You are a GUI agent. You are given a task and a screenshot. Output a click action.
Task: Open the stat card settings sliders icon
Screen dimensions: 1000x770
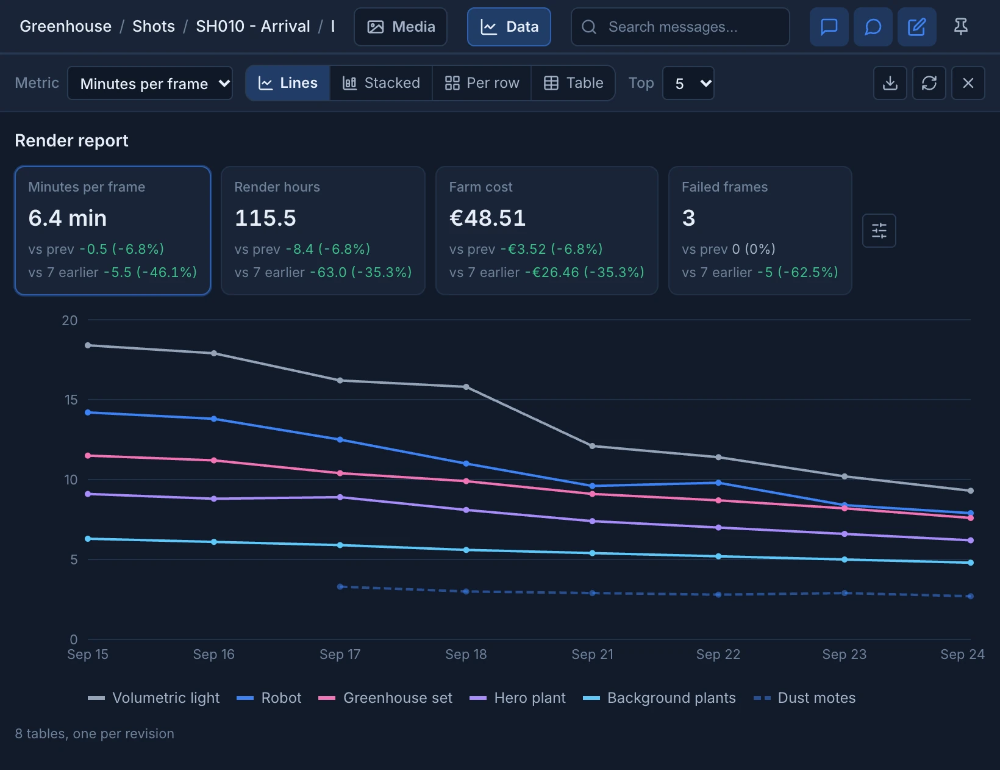[x=879, y=231]
